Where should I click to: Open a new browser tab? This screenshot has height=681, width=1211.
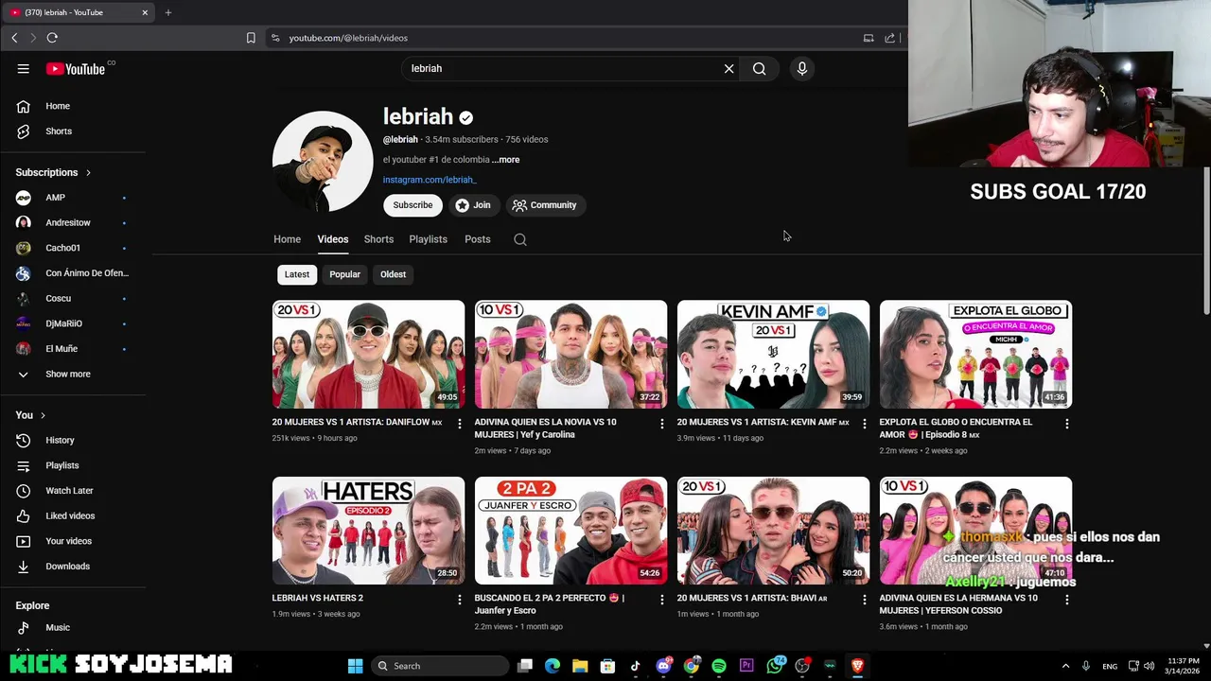167,12
